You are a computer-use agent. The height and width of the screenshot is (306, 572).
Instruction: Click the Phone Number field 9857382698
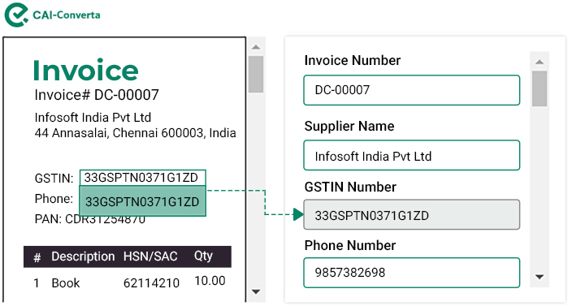[411, 273]
